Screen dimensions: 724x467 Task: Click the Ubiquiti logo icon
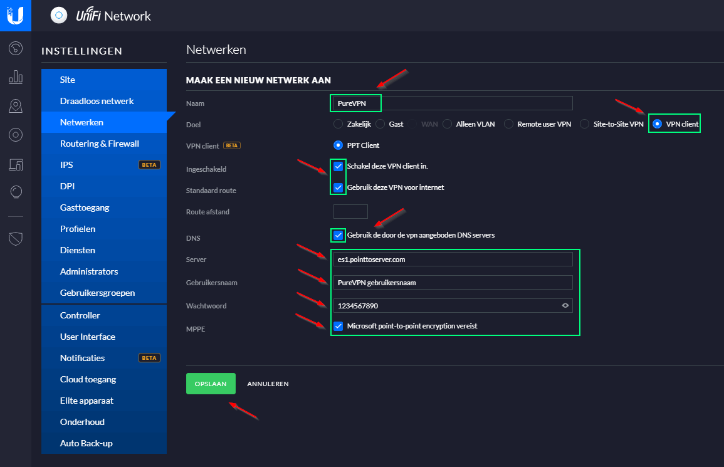click(x=15, y=15)
